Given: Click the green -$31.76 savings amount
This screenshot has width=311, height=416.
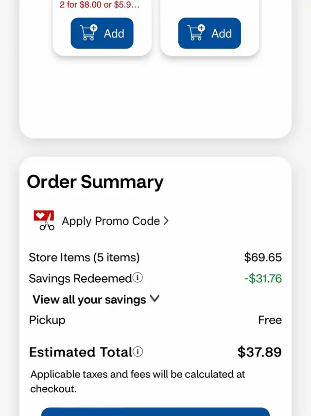Looking at the screenshot, I should point(263,278).
